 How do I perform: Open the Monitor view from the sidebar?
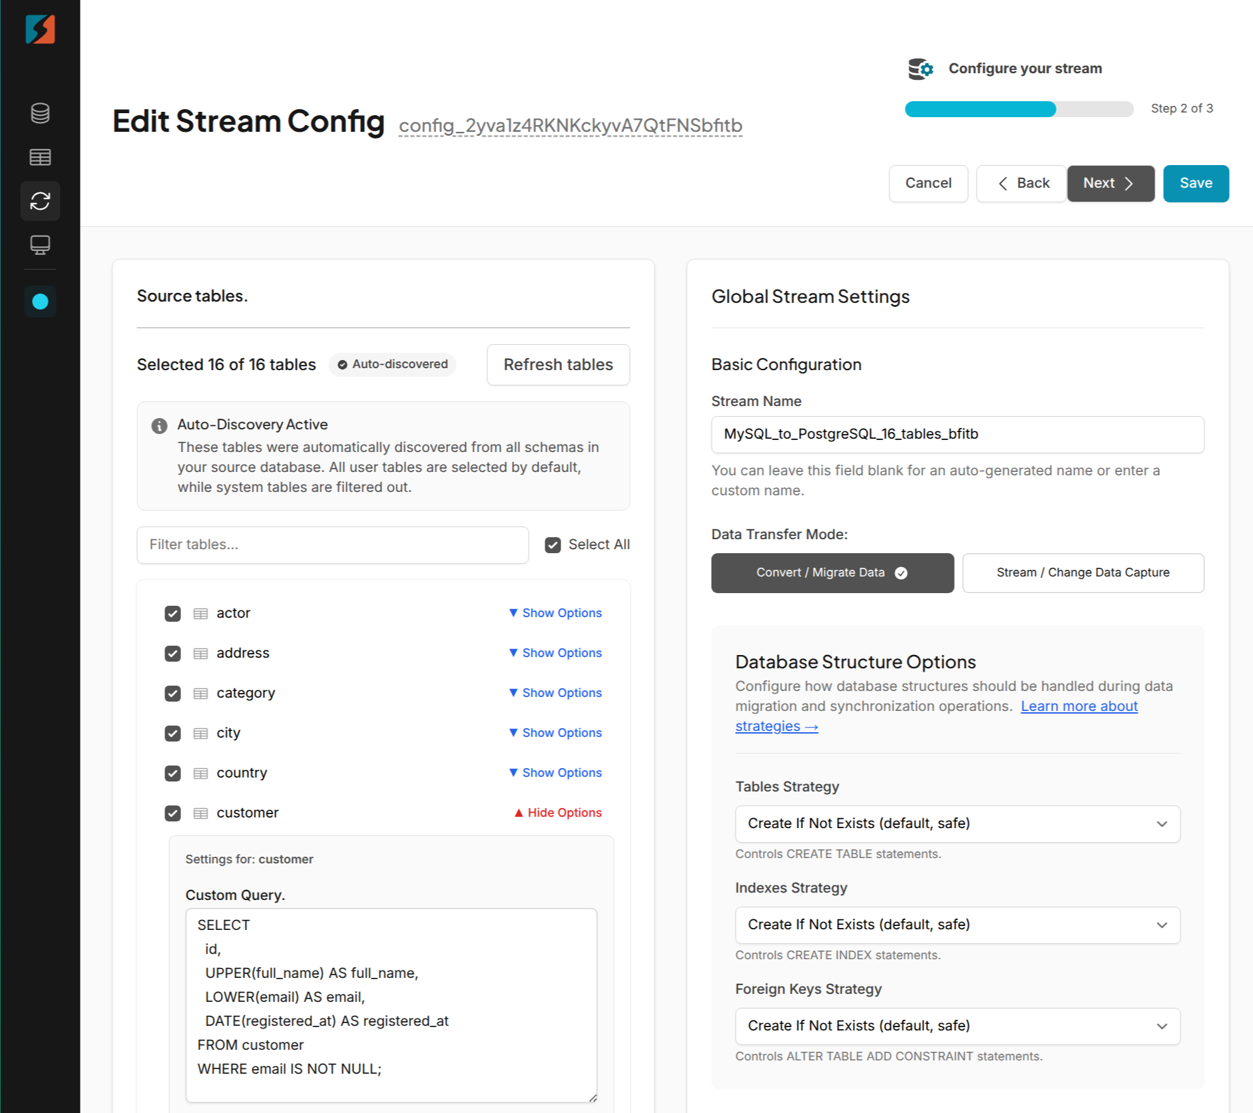pyautogui.click(x=40, y=246)
